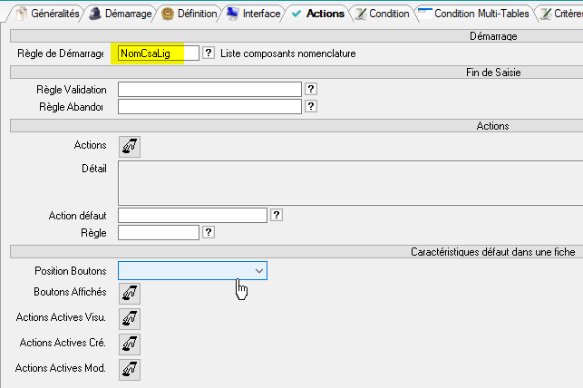Click help button next to Règle Validation
The width and height of the screenshot is (583, 388).
tap(310, 89)
